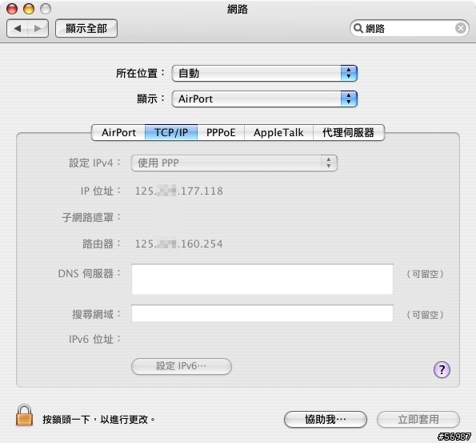Close the network preferences window

pyautogui.click(x=12, y=9)
